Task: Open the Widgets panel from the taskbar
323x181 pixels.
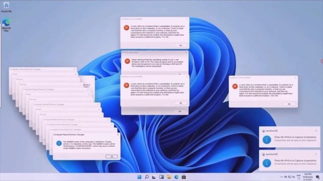Action: coord(161,177)
